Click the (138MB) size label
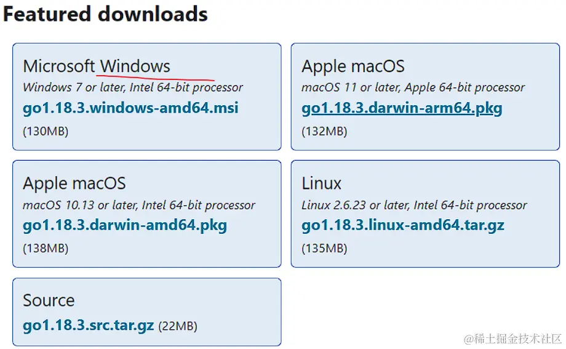This screenshot has width=566, height=349. (x=46, y=248)
